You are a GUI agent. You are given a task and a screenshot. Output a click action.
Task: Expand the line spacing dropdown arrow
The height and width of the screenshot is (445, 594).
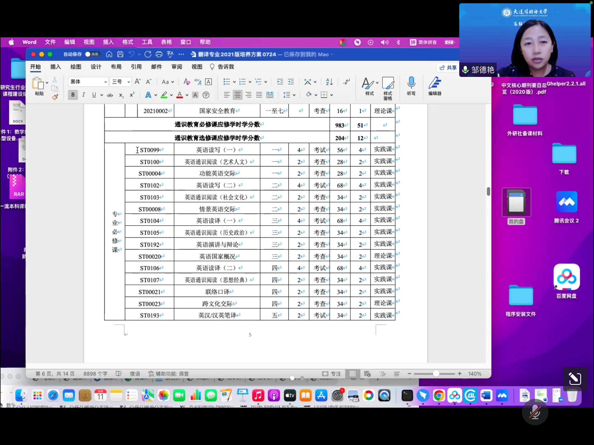point(294,95)
